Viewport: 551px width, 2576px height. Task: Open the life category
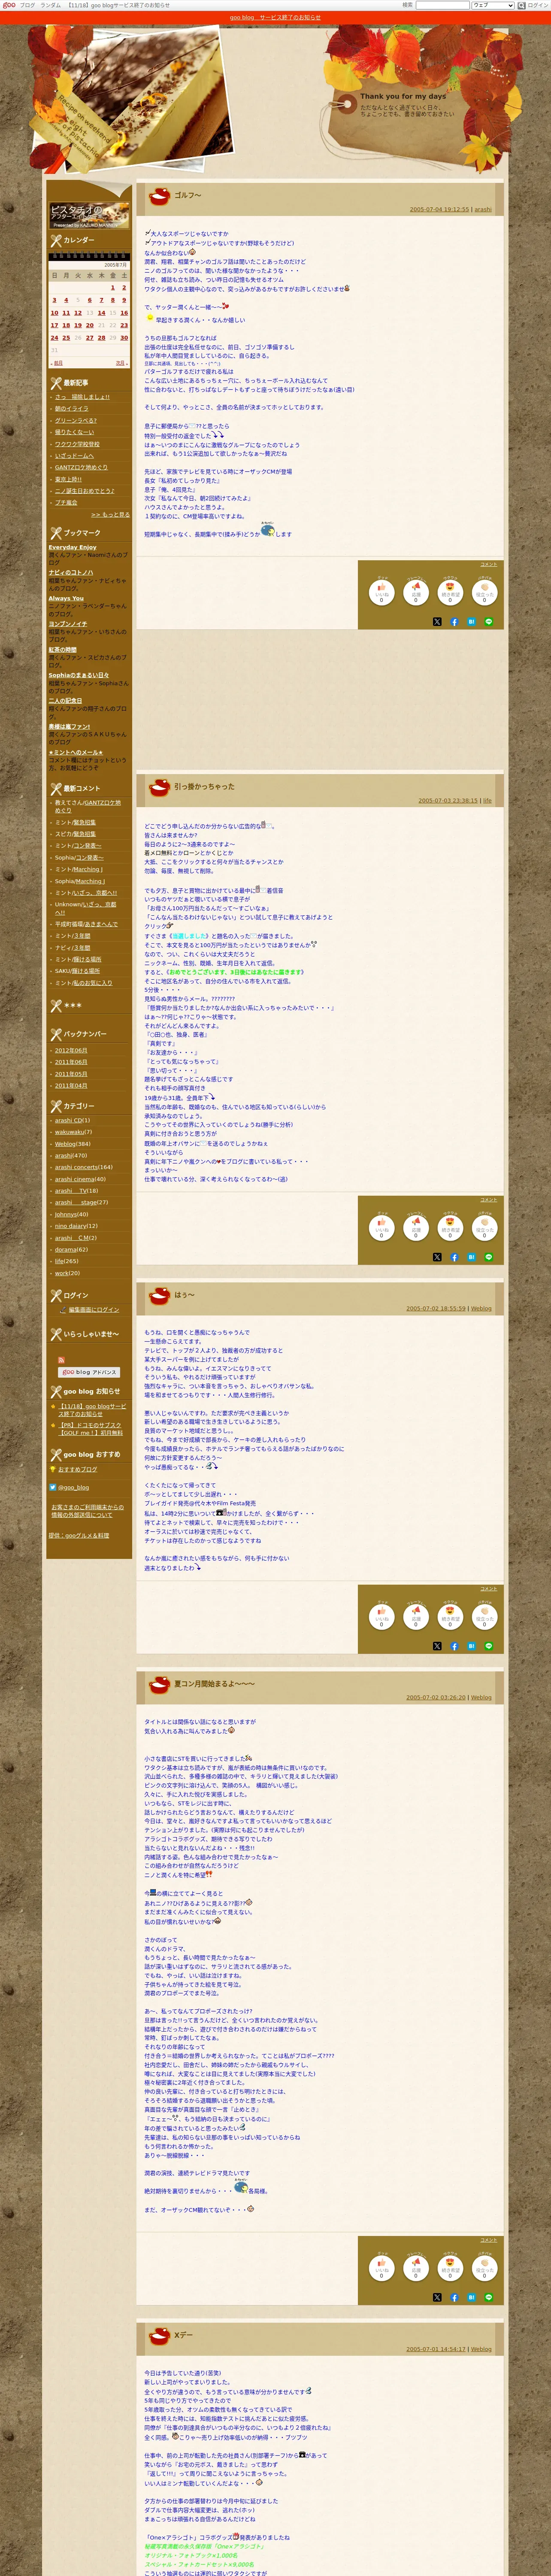pyautogui.click(x=59, y=1261)
